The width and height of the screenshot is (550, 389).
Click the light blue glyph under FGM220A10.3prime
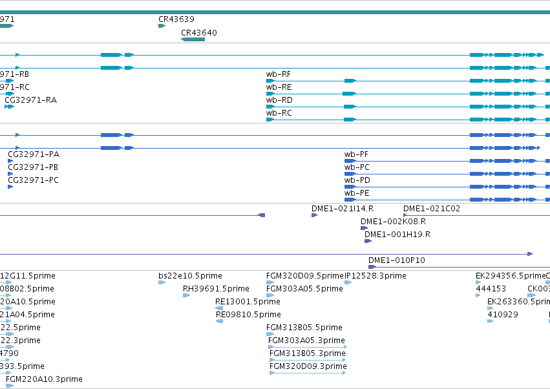[x=10, y=386]
